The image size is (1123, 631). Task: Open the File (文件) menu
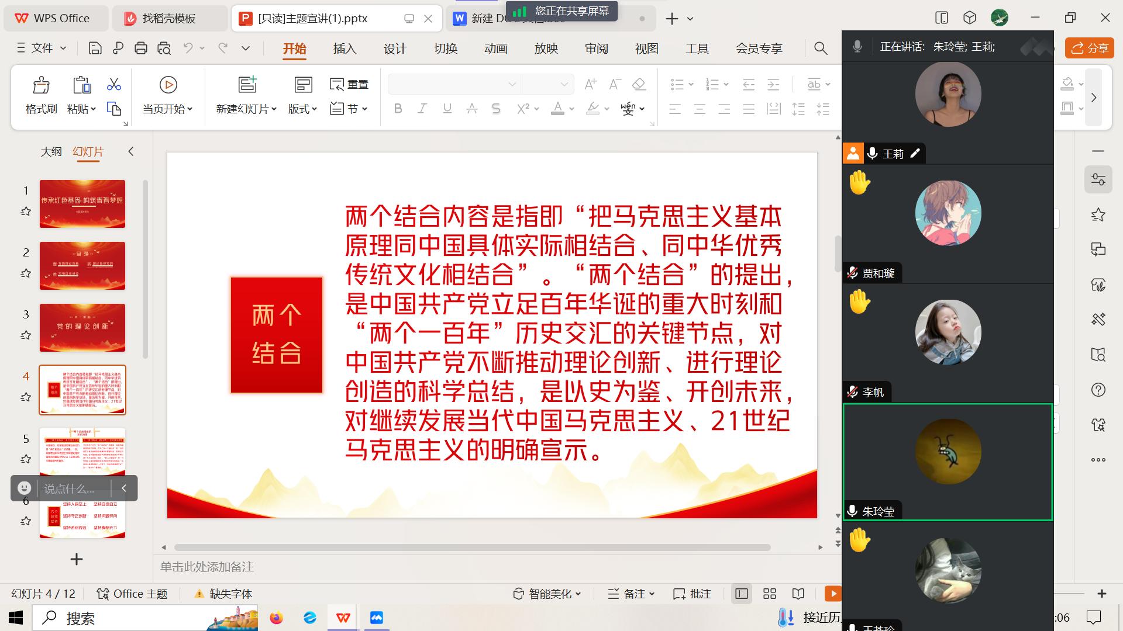click(x=42, y=48)
